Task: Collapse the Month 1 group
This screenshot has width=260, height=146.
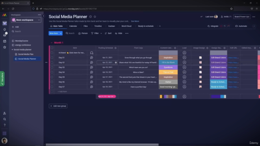Action: (x=52, y=43)
